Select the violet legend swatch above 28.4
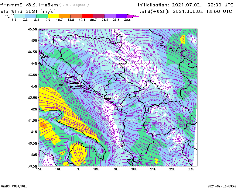The image size is (243, 188). pyautogui.click(x=122, y=16)
